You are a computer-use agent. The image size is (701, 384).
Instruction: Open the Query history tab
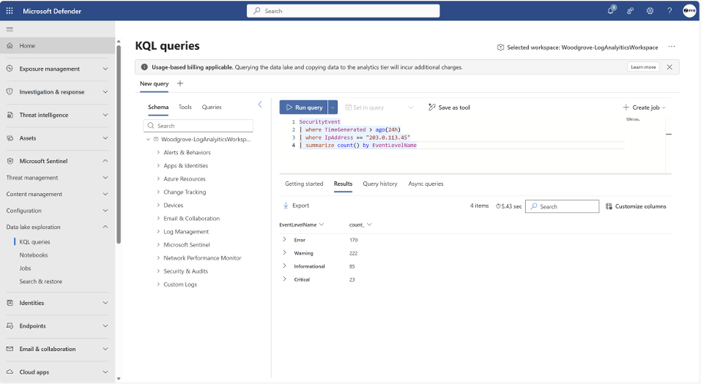tap(380, 184)
